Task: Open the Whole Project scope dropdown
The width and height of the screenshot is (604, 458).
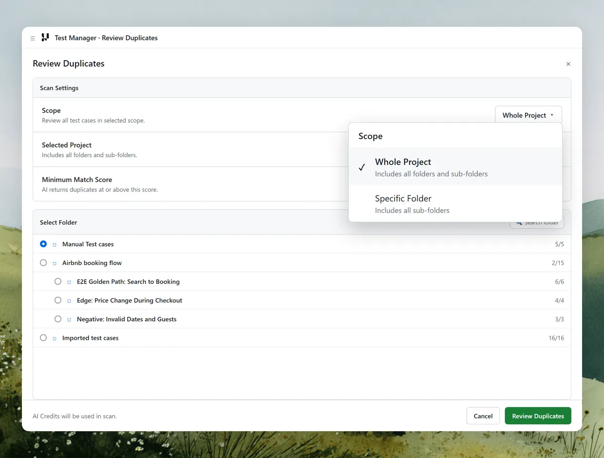Action: [528, 115]
